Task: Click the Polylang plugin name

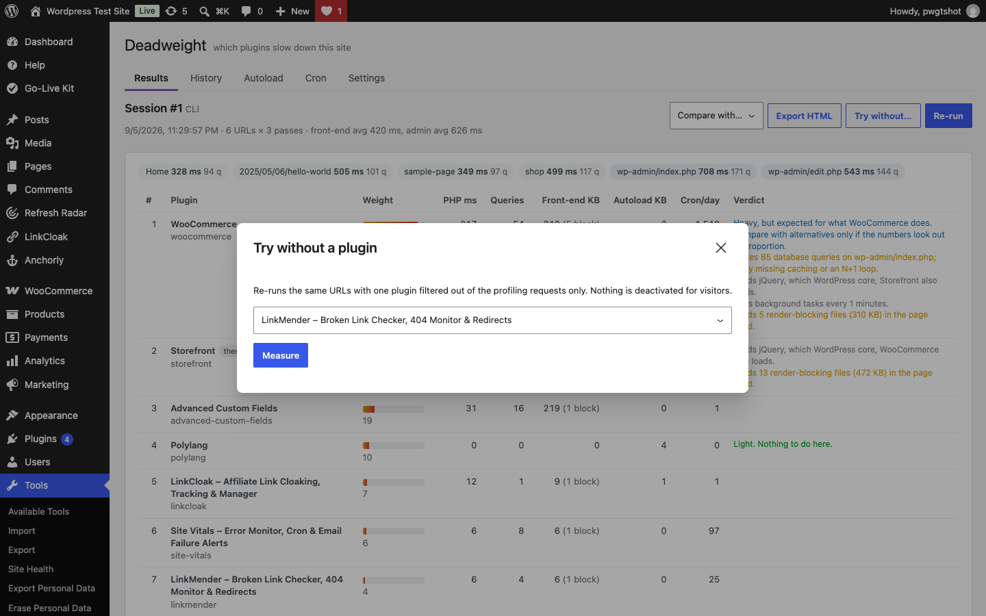Action: [189, 445]
